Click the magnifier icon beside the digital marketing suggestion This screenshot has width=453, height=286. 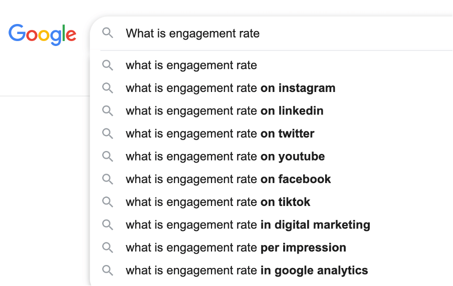(108, 224)
